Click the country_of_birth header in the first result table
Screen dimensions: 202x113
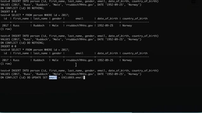(x=135, y=19)
